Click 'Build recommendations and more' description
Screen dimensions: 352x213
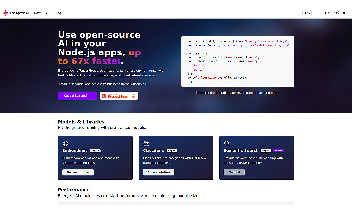(x=91, y=161)
